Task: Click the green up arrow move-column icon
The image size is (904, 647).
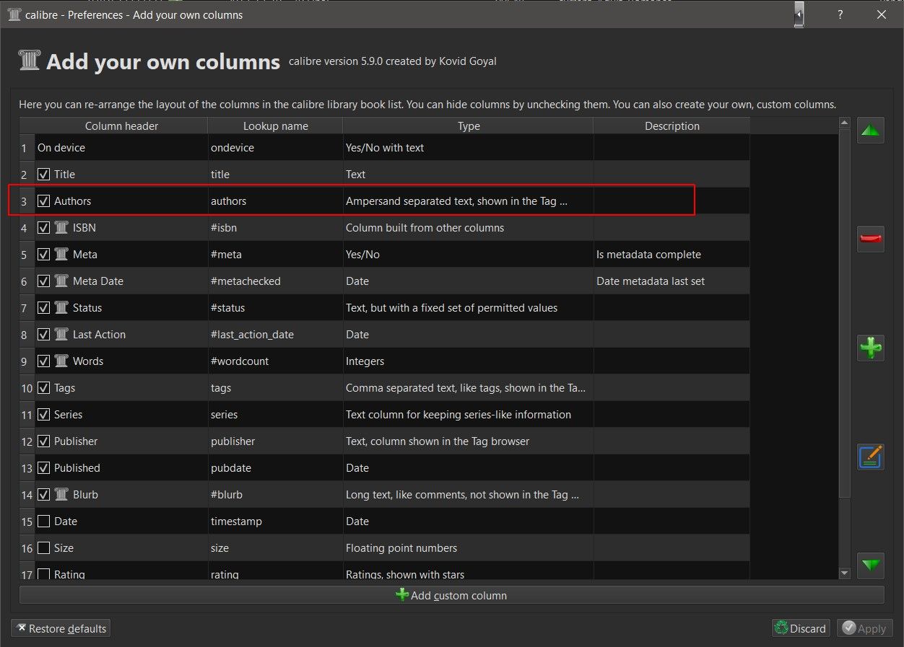Action: [x=871, y=131]
